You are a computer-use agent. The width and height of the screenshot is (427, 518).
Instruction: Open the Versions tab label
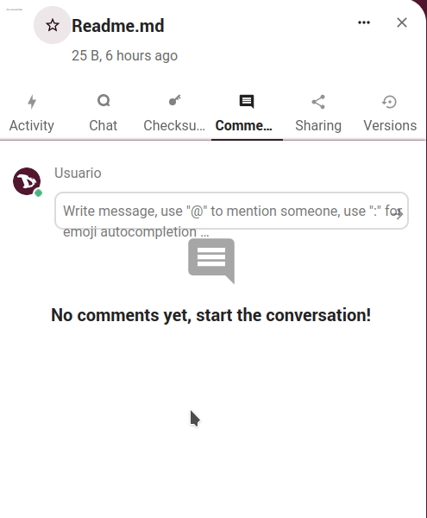(x=390, y=125)
